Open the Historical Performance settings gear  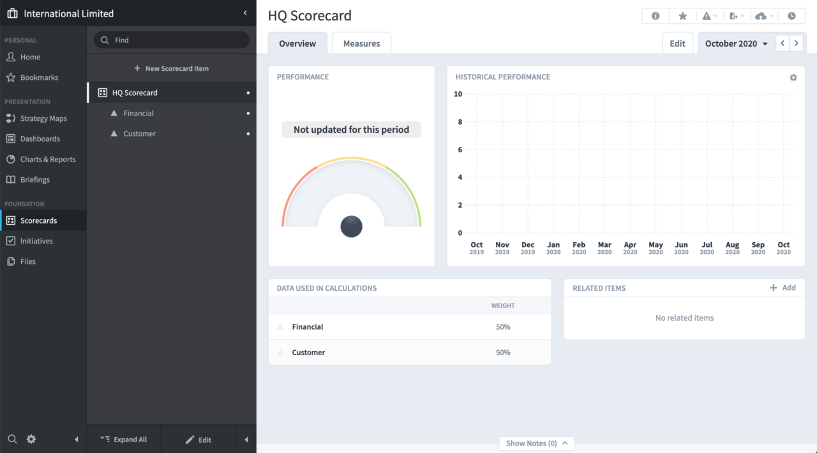tap(793, 77)
